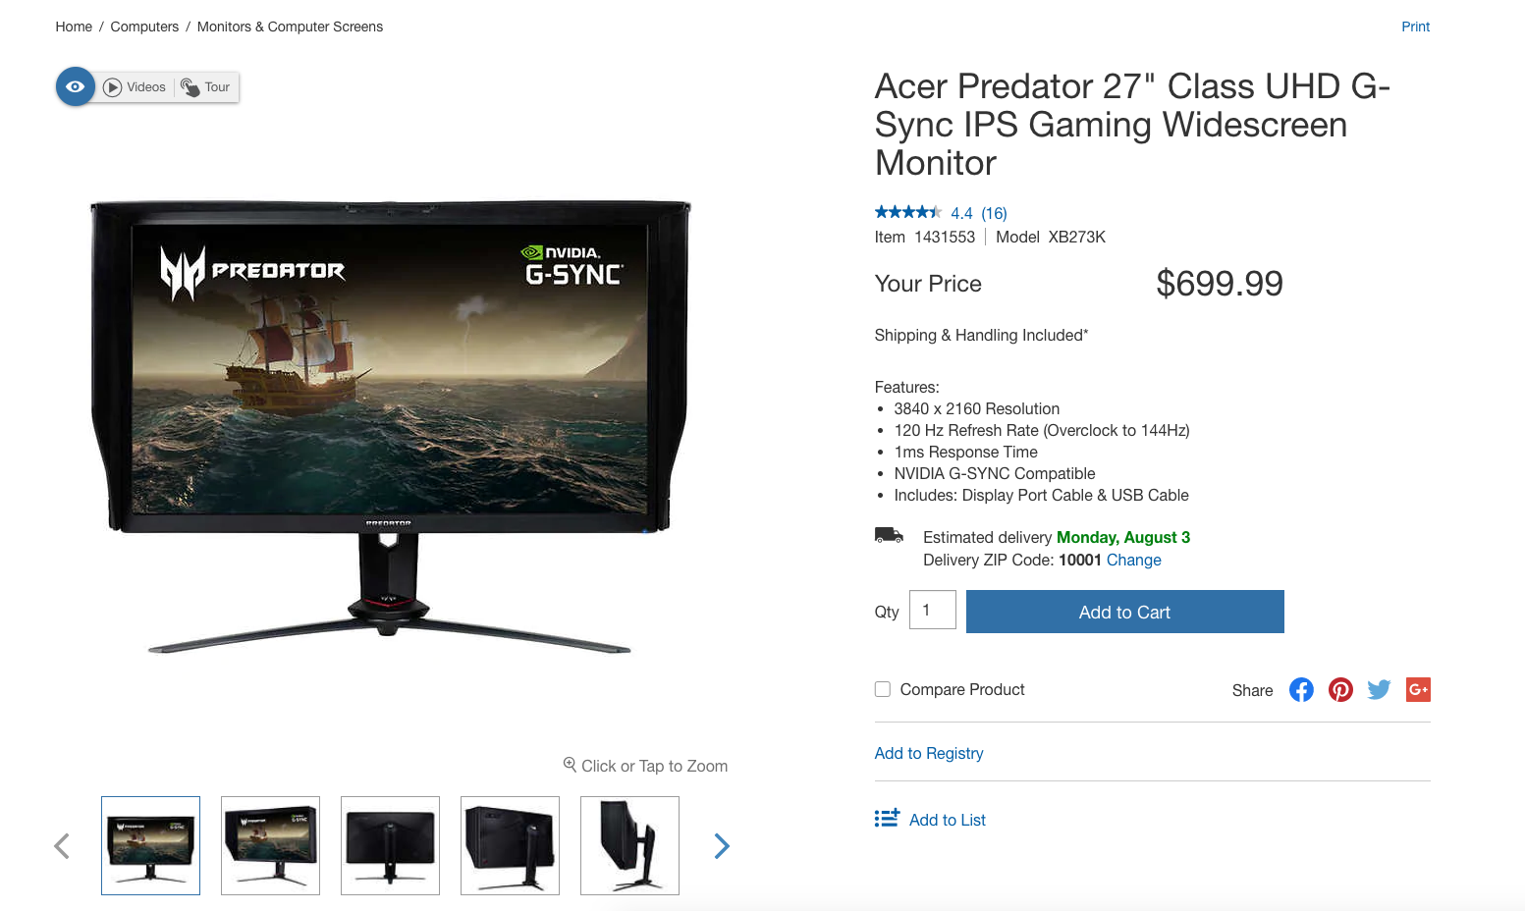Open the 16 reviews link

(x=994, y=213)
